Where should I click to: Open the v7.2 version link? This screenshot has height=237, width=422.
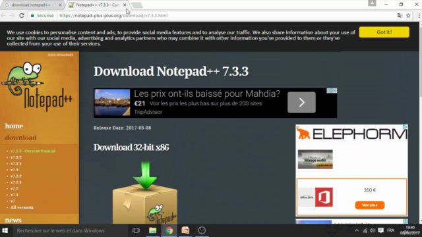pyautogui.click(x=15, y=189)
